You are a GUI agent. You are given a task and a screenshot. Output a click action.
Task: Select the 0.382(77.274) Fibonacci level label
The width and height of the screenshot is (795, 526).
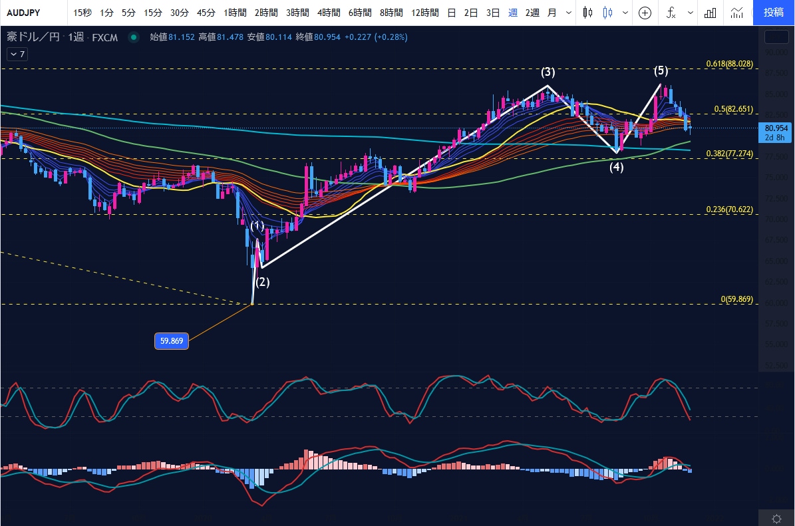730,154
